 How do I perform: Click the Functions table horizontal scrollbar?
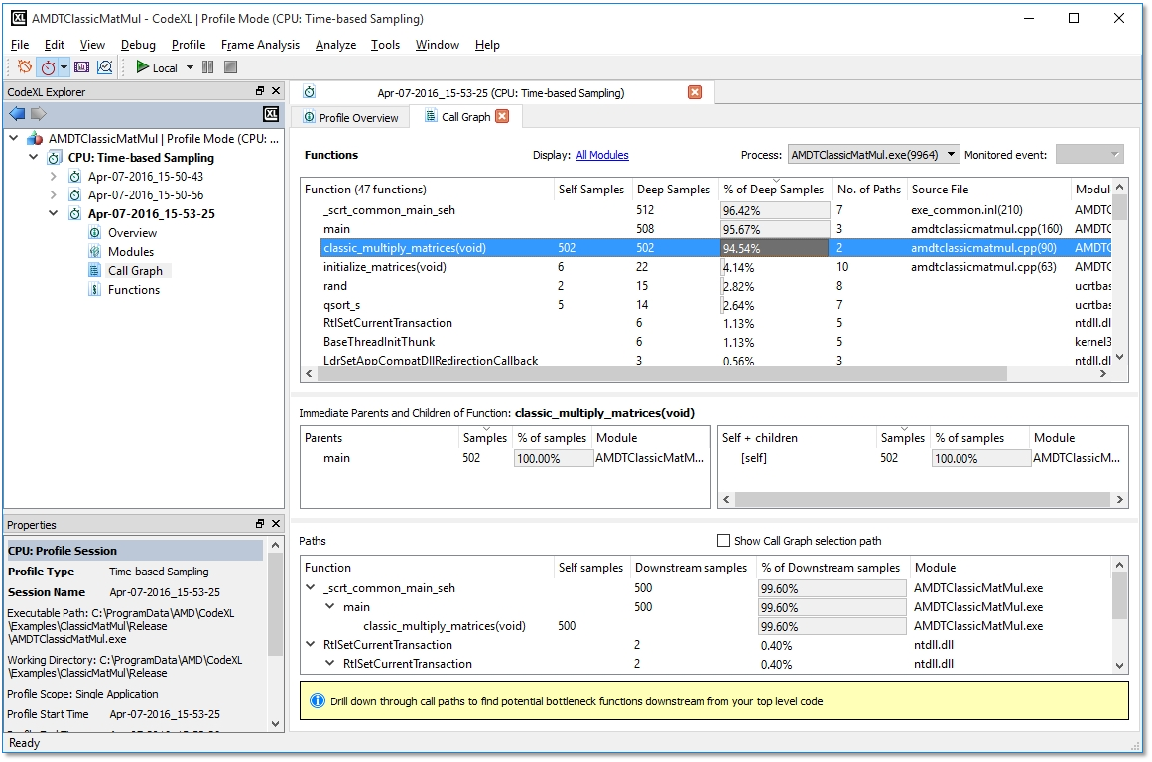pos(661,374)
